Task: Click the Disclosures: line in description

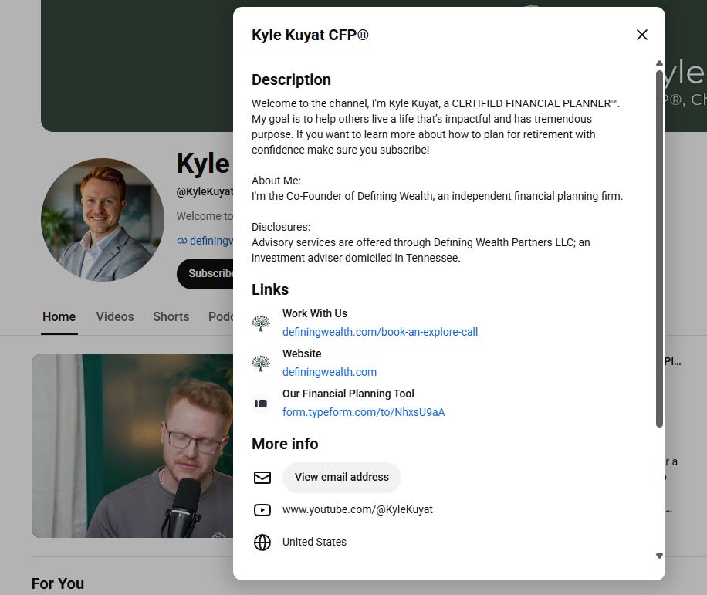Action: tap(281, 227)
